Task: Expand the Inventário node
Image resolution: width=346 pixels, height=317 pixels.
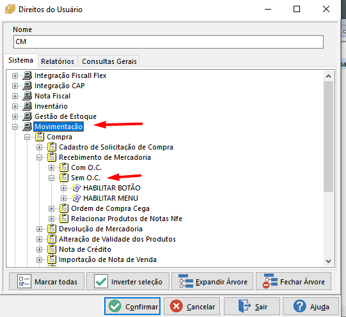Action: click(15, 106)
